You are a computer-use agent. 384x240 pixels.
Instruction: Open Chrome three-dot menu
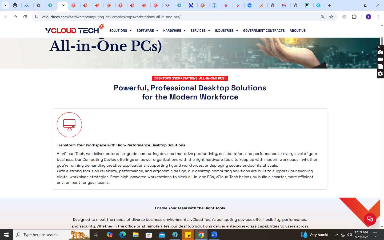(378, 17)
